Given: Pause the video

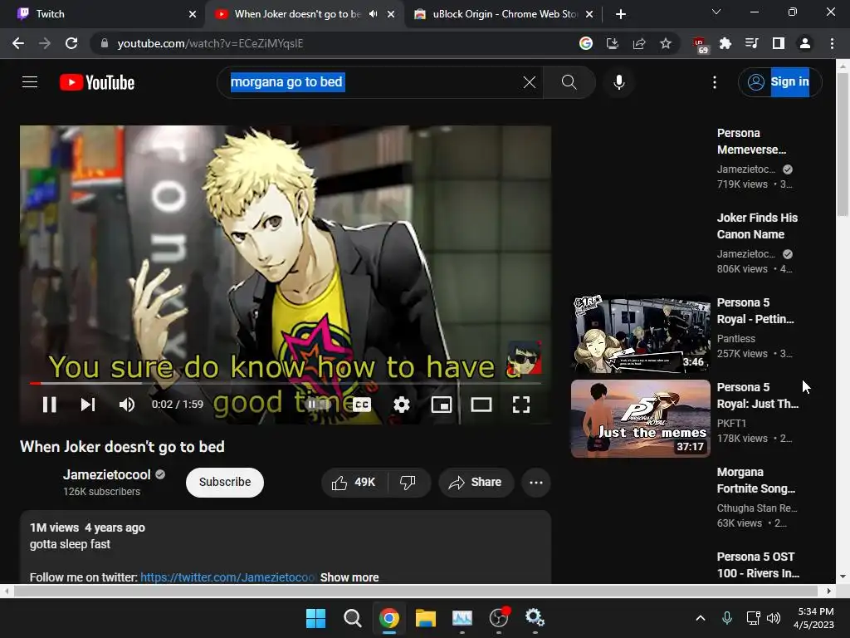Looking at the screenshot, I should tap(49, 405).
